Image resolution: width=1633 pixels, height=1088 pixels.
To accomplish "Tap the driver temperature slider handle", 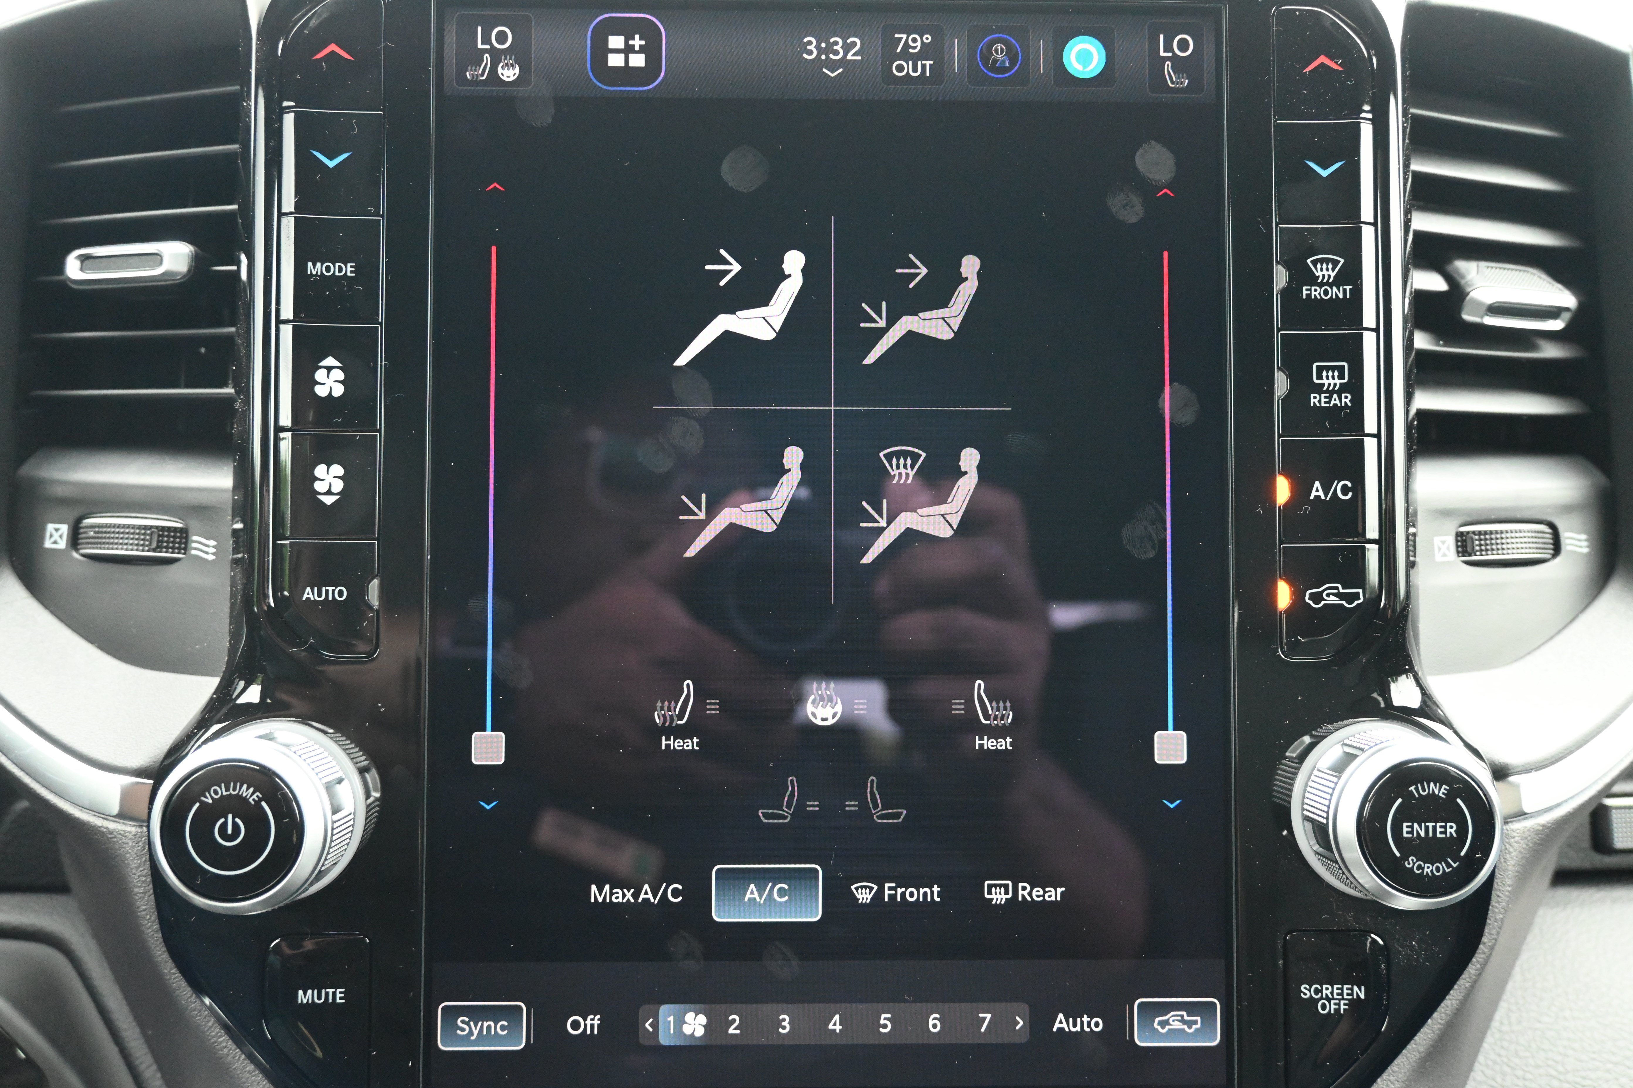I will pyautogui.click(x=488, y=748).
